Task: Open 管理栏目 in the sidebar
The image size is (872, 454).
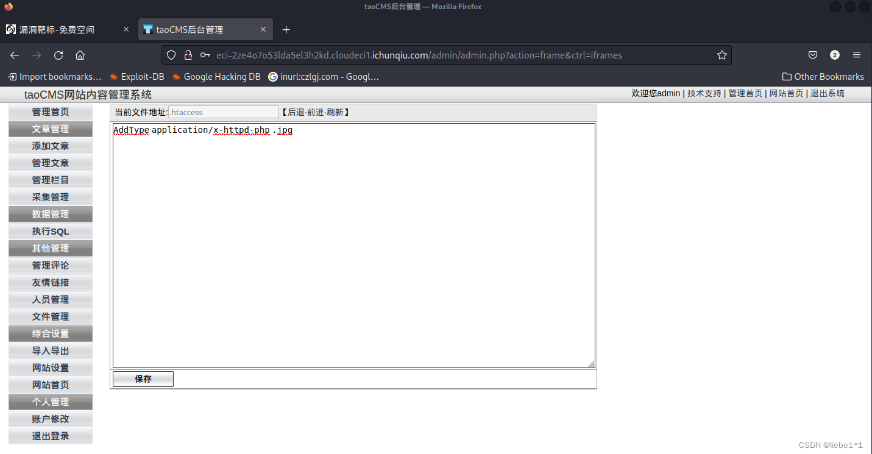Action: tap(51, 180)
